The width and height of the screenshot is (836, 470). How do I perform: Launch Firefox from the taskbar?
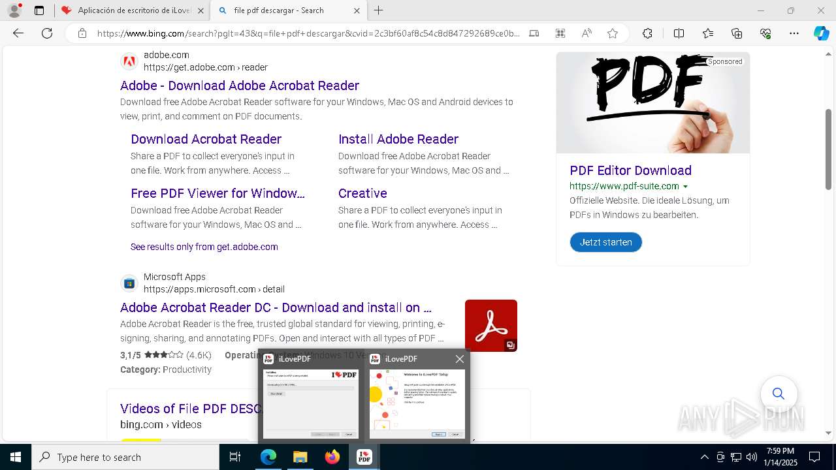pos(332,457)
